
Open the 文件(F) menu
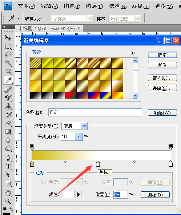click(x=26, y=6)
